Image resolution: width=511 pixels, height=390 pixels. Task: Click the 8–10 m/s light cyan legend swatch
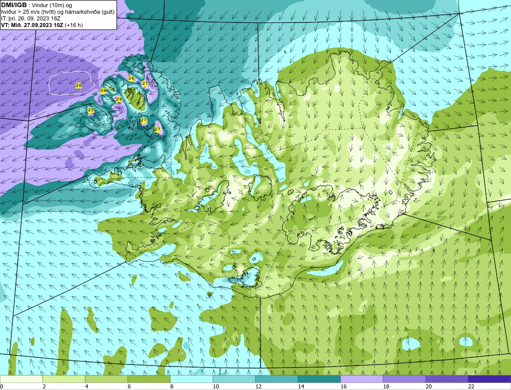point(192,379)
